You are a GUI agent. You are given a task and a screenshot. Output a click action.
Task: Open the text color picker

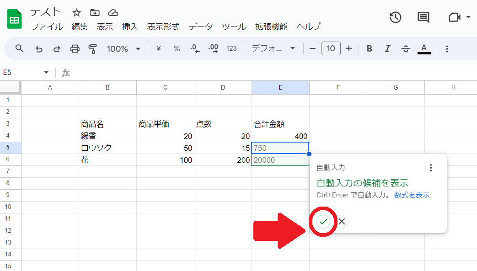(x=424, y=48)
